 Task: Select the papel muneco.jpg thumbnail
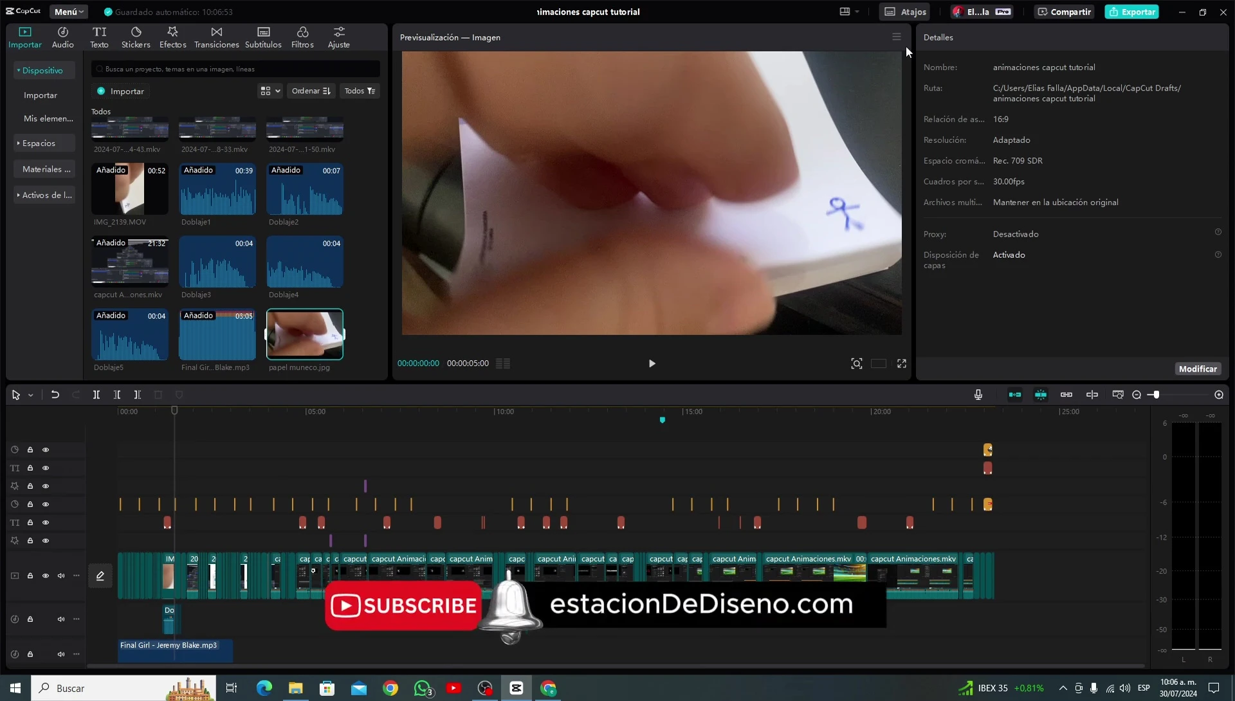305,334
